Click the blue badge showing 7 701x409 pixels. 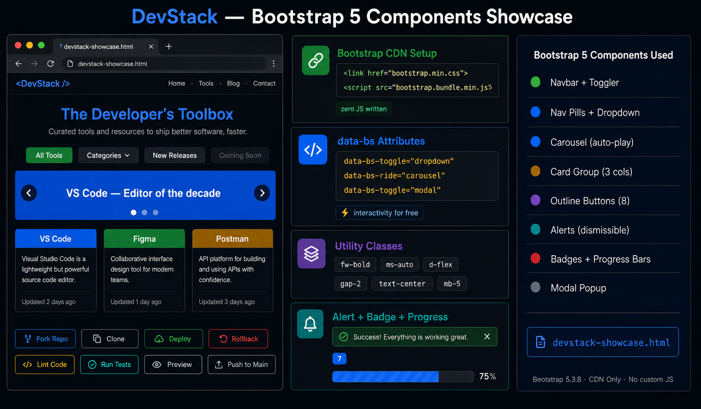[x=339, y=359]
